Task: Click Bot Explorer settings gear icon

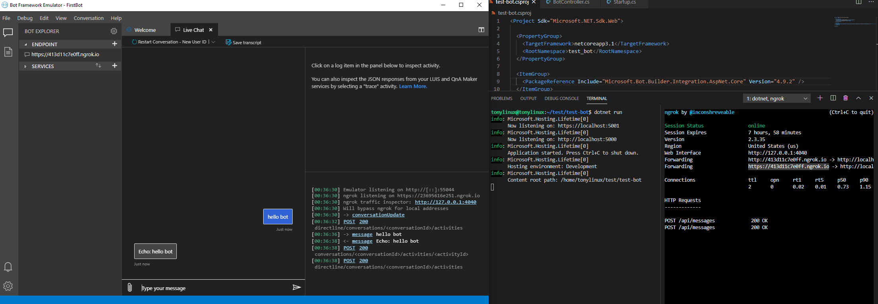Action: click(x=114, y=31)
